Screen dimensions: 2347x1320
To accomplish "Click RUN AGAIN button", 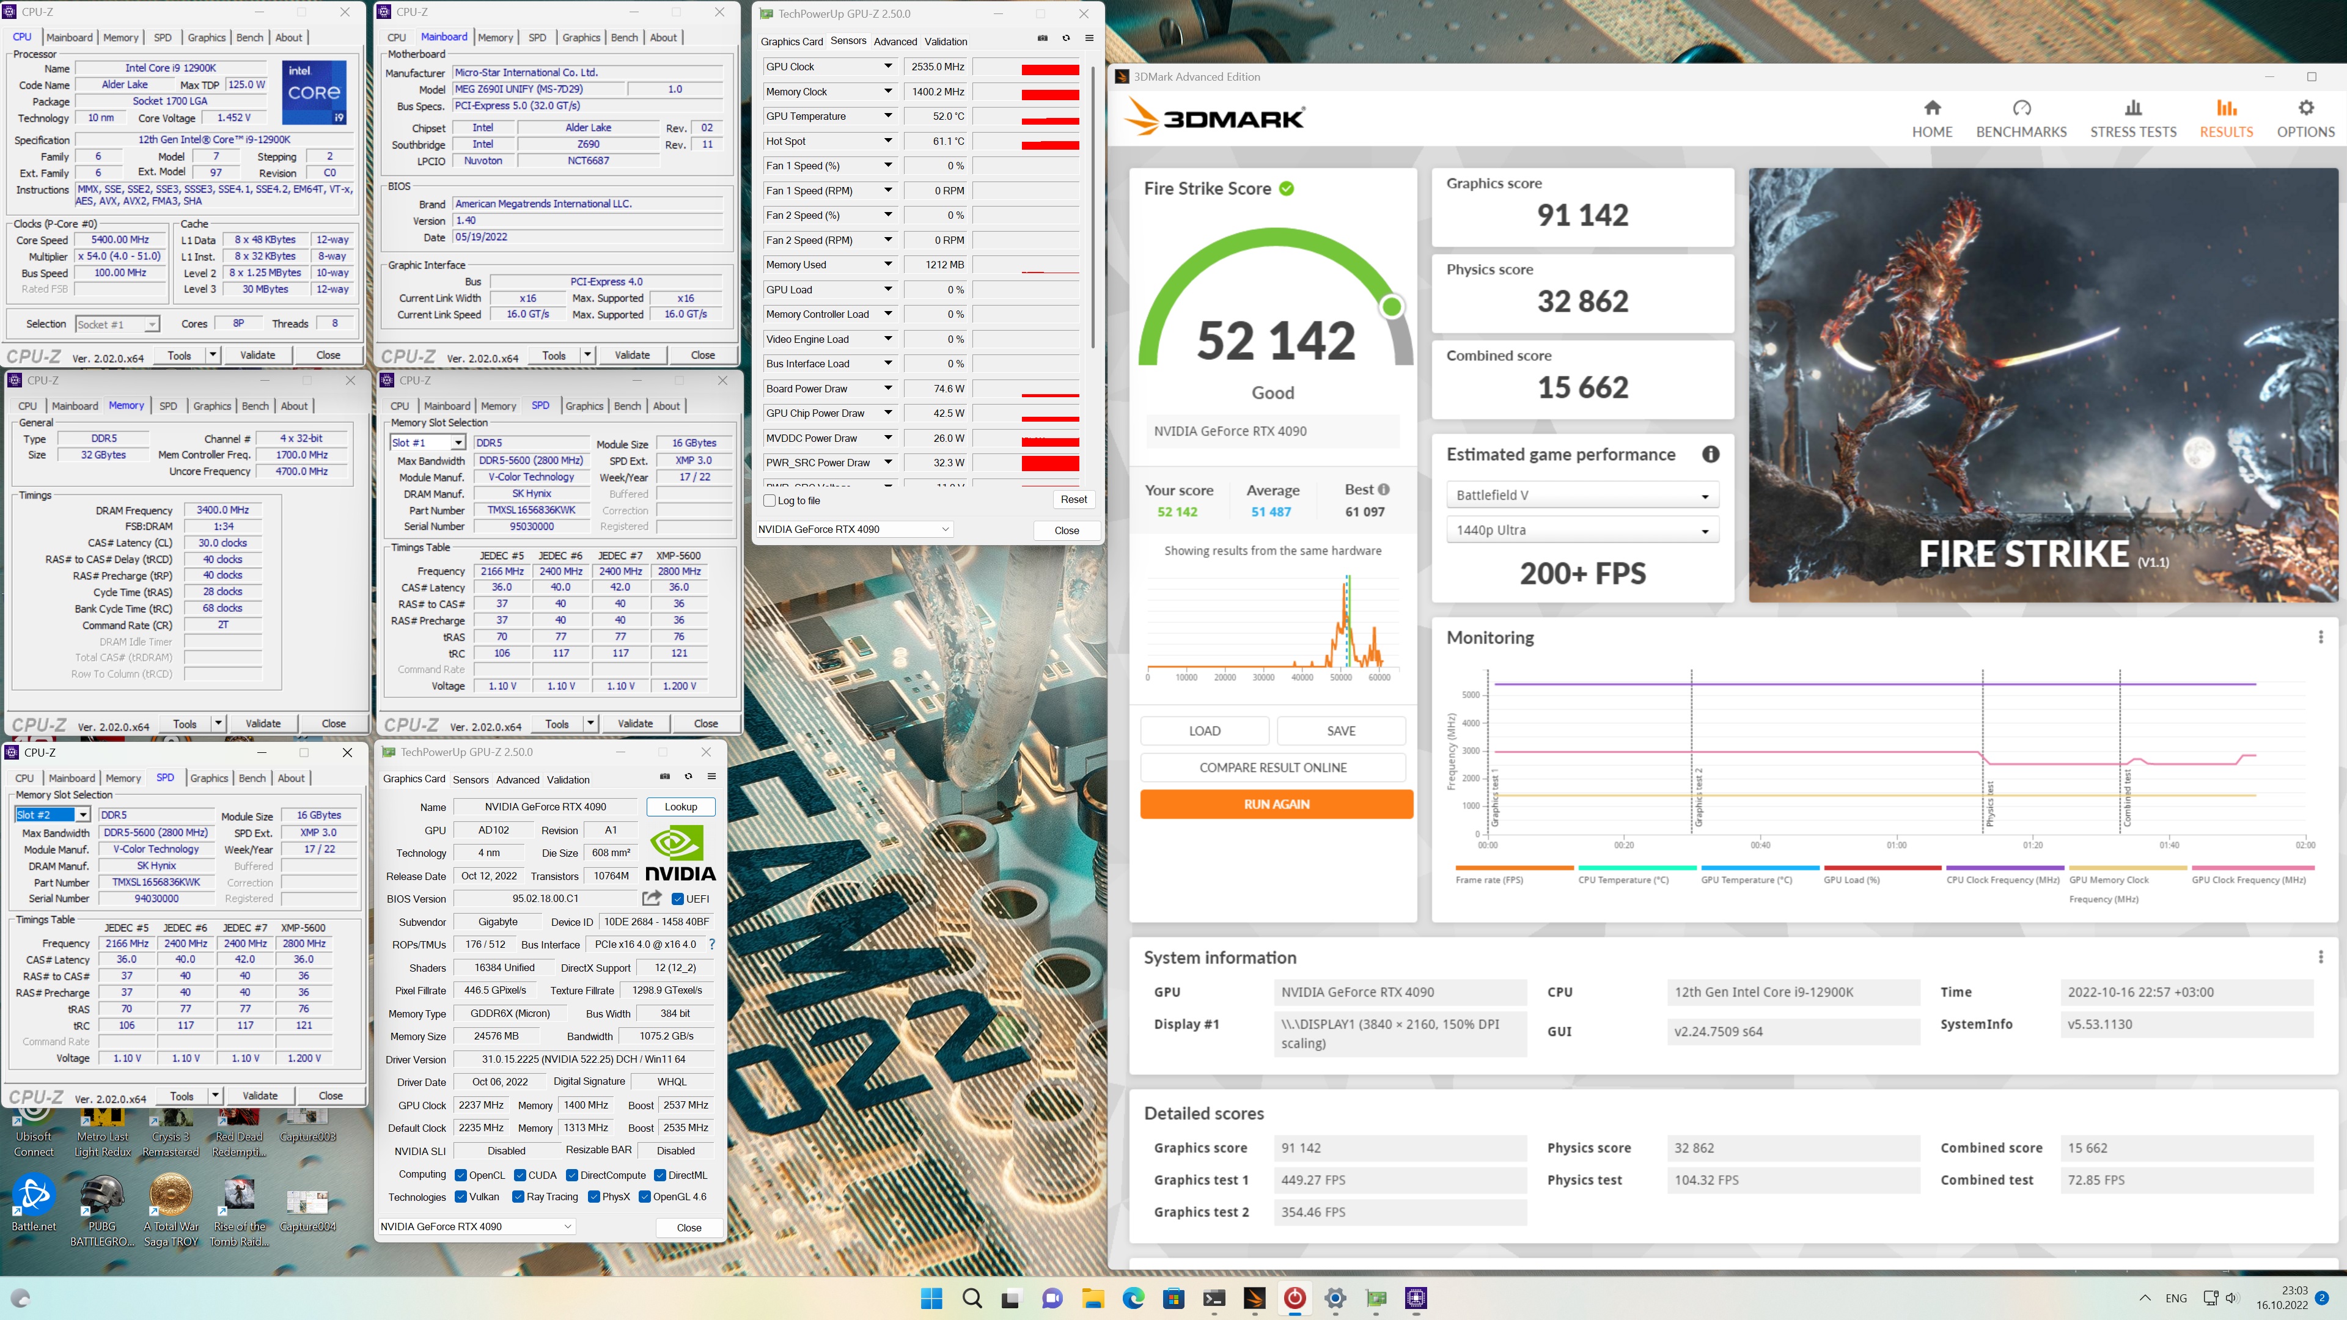I will [1276, 804].
